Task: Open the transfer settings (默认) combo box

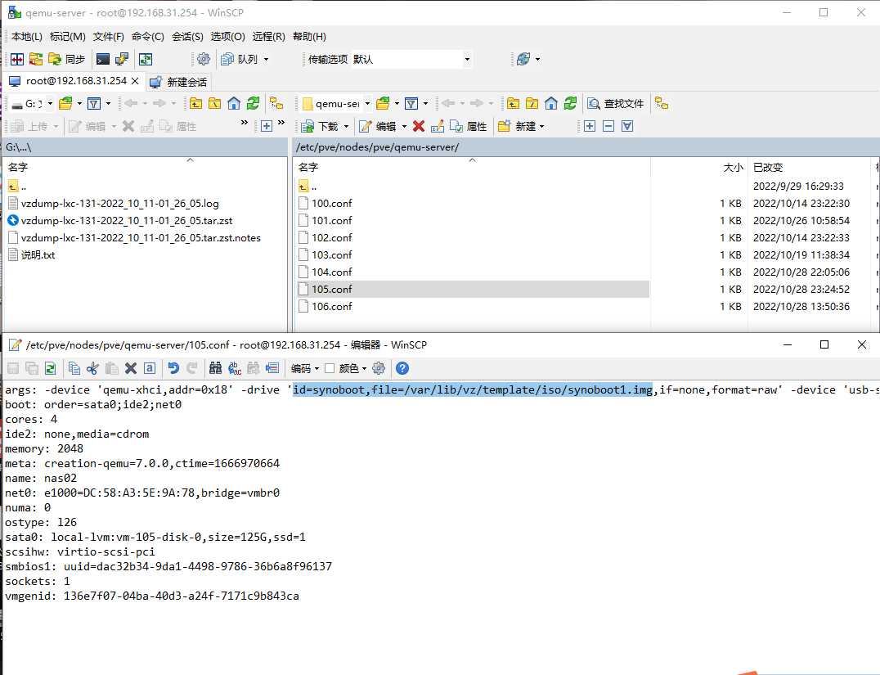Action: pyautogui.click(x=411, y=59)
